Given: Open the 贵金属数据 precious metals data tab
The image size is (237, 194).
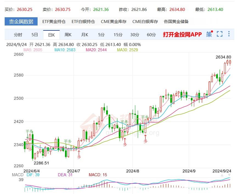Looking at the screenshot, I should 21,21.
